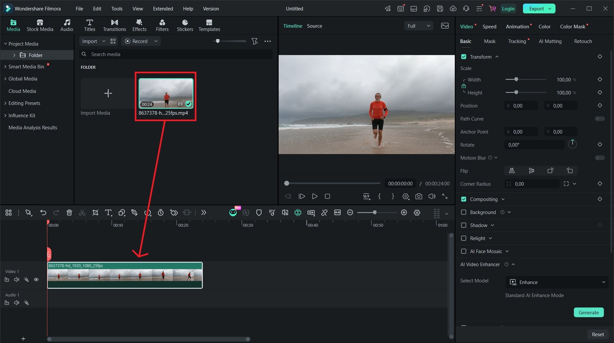Switch to the Speed tab
The height and width of the screenshot is (343, 614).
[x=489, y=26]
